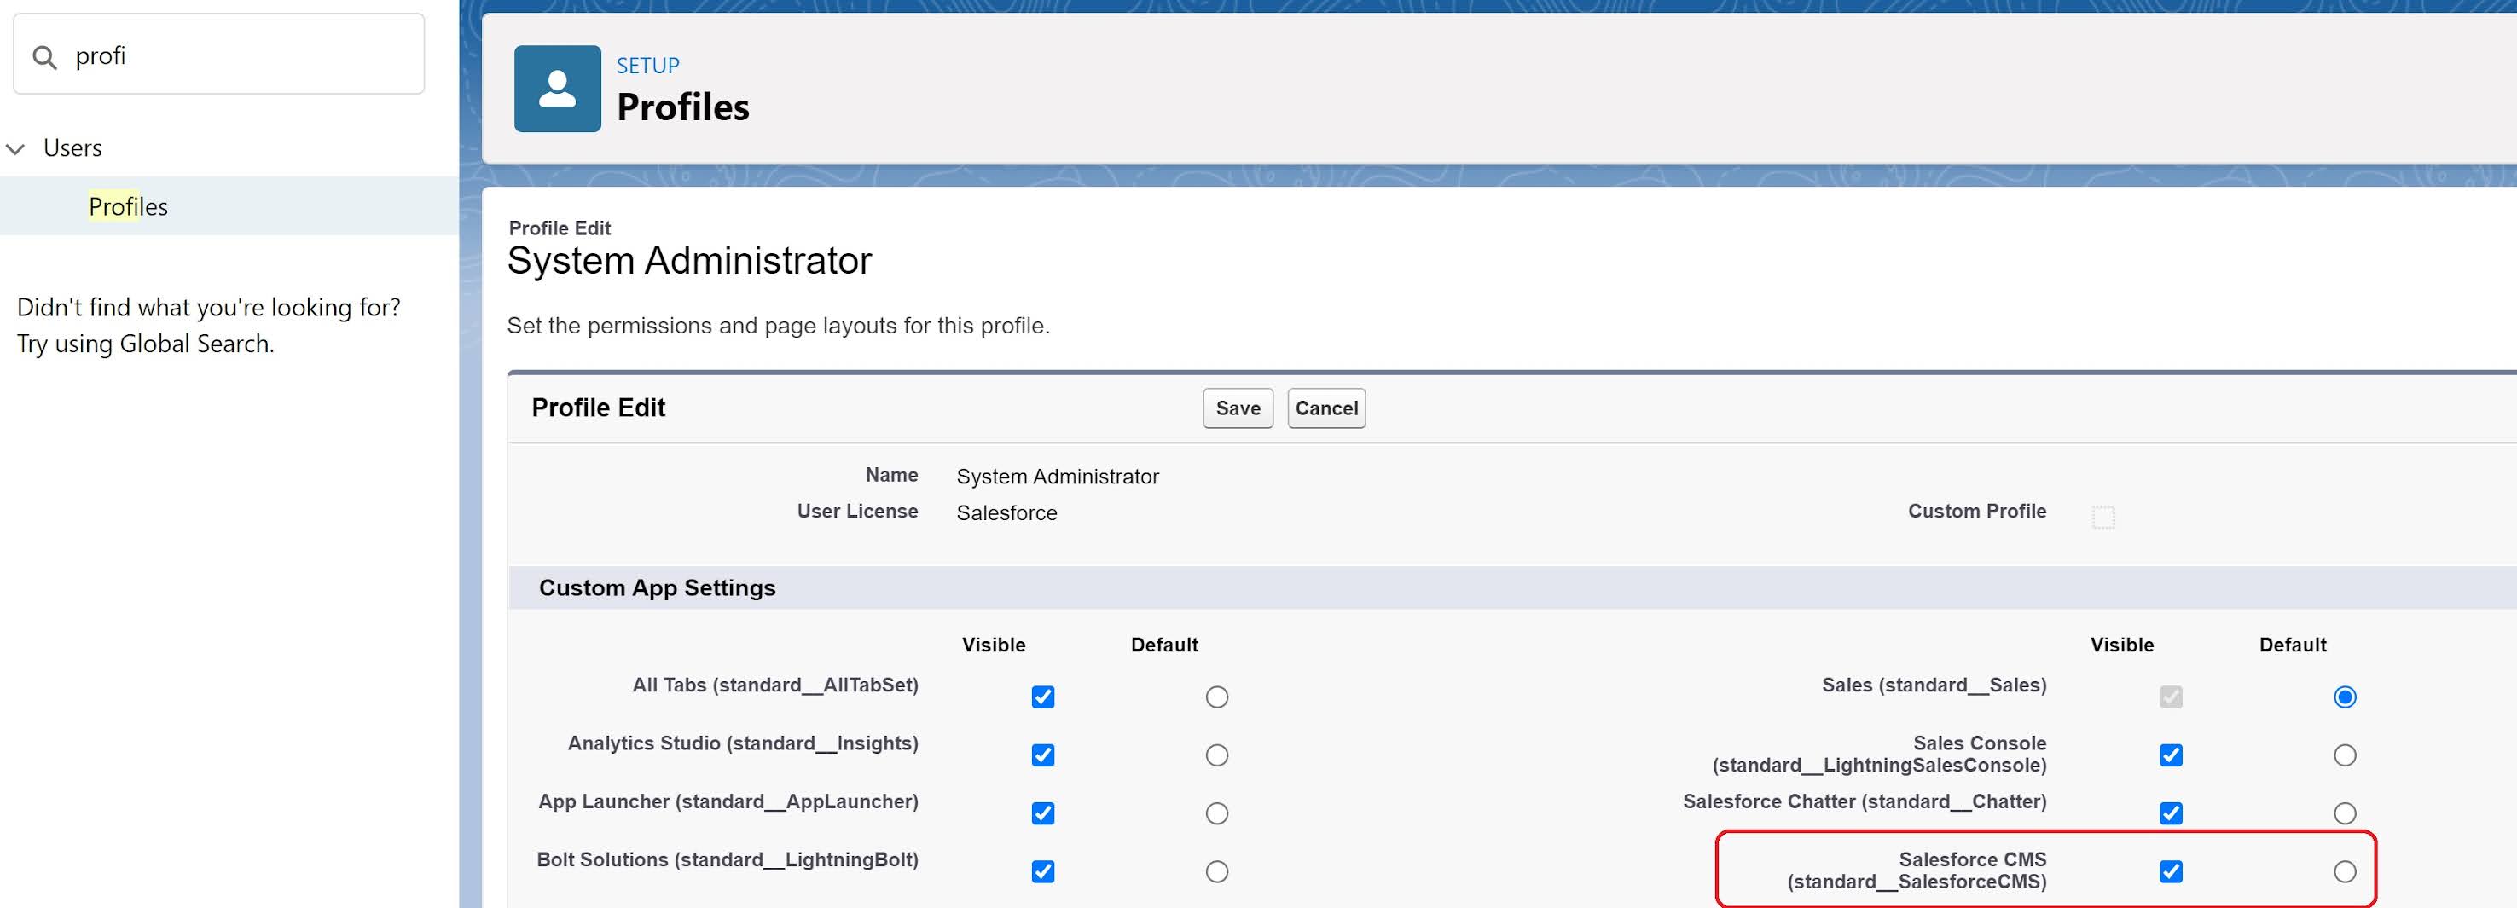The width and height of the screenshot is (2517, 908).
Task: Click the System Administrator name value
Action: click(x=1058, y=477)
